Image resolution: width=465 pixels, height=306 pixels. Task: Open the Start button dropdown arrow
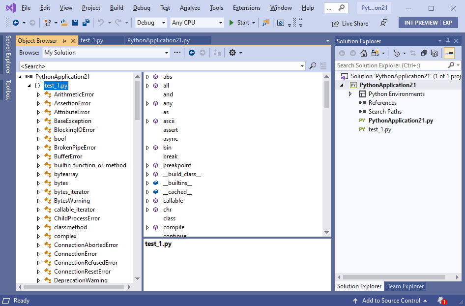(254, 23)
